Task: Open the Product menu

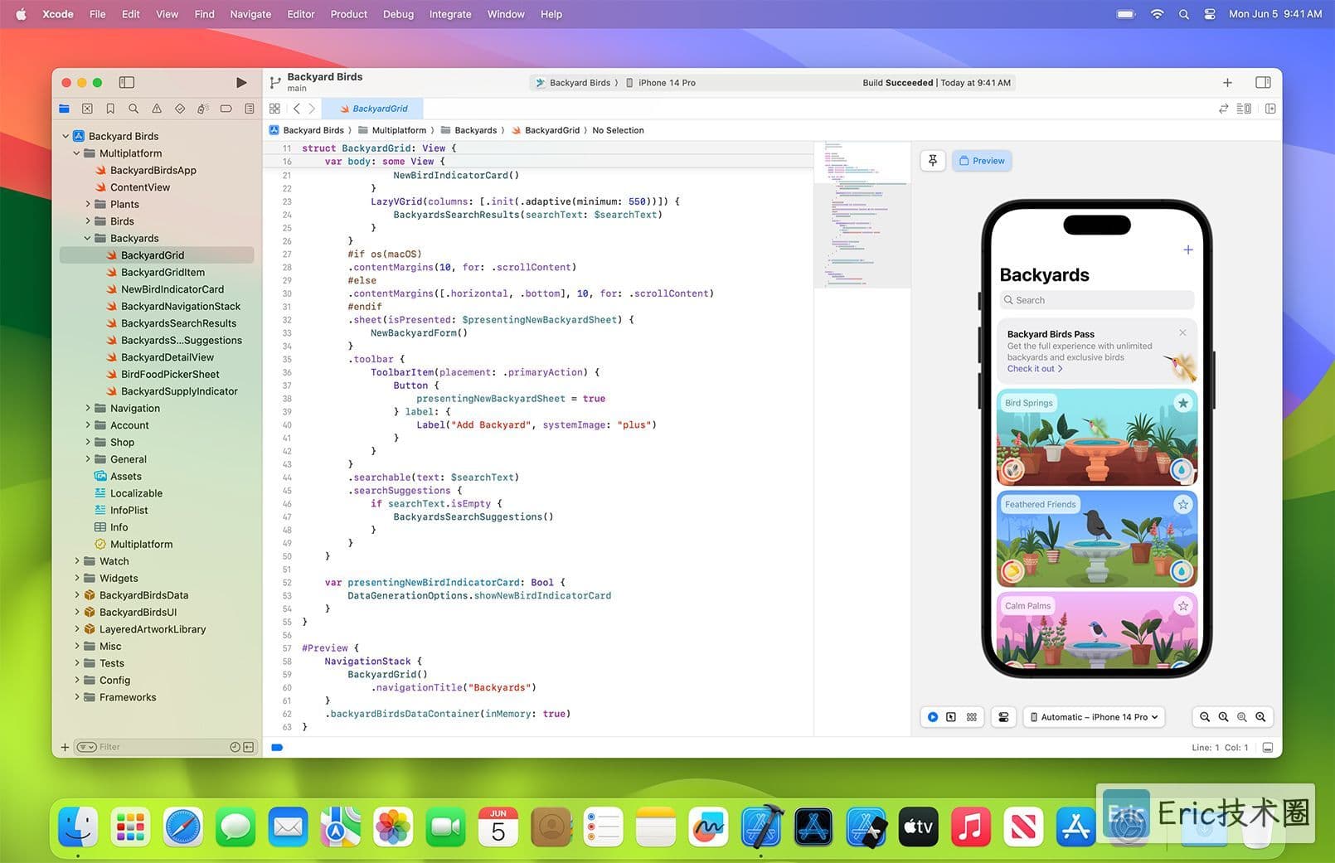Action: tap(348, 14)
